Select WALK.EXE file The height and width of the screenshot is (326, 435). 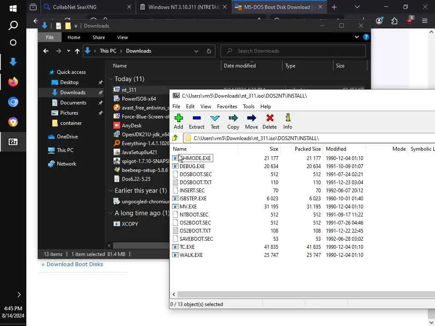coord(191,255)
